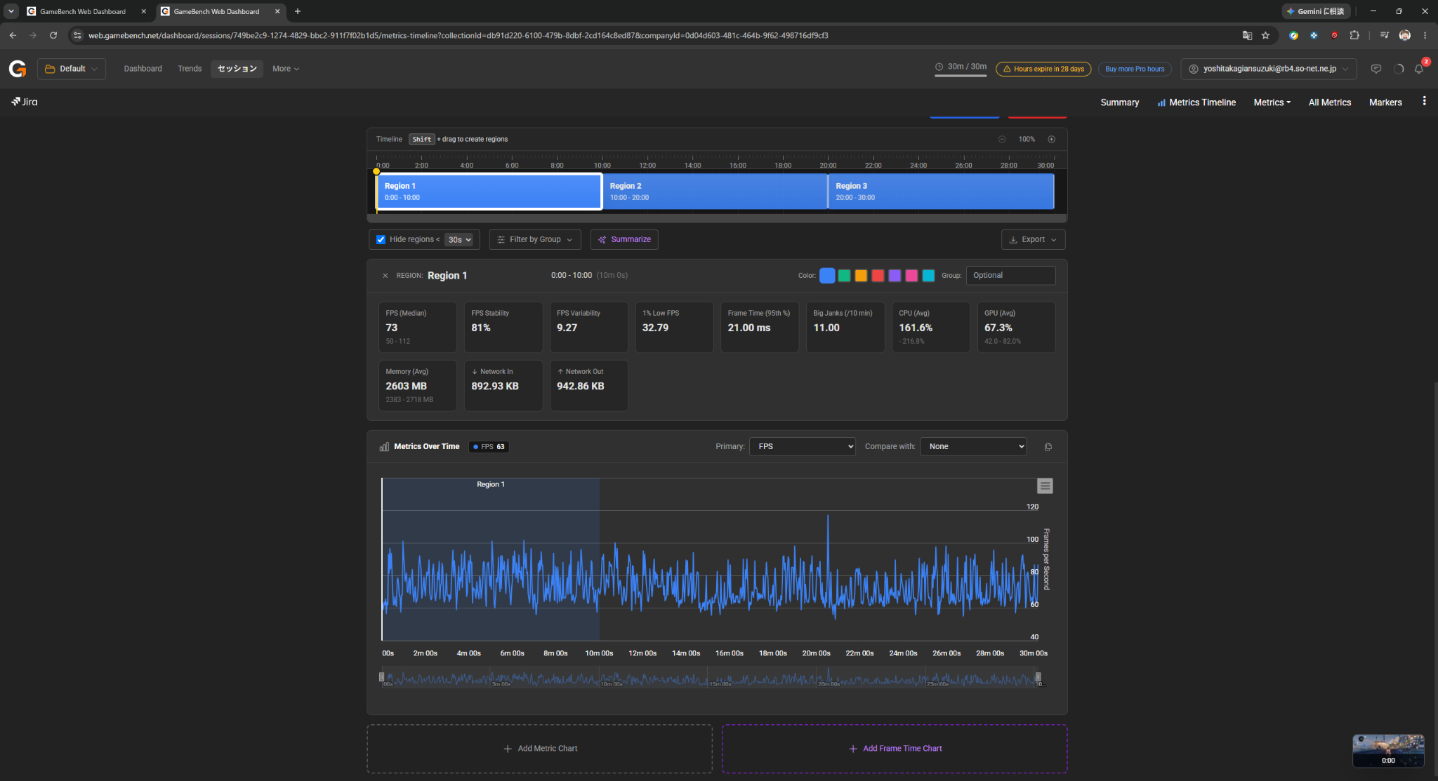Click Add Metric Chart

540,749
